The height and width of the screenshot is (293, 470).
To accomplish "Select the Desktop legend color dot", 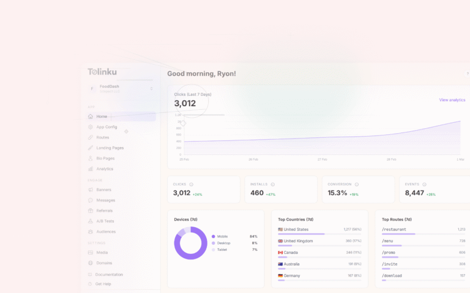I will click(214, 243).
